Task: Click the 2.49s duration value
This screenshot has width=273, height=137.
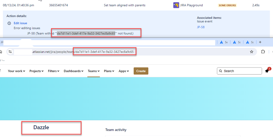Action: click(256, 5)
